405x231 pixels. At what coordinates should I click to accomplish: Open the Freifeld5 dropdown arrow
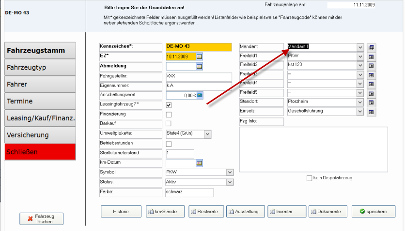pos(360,93)
